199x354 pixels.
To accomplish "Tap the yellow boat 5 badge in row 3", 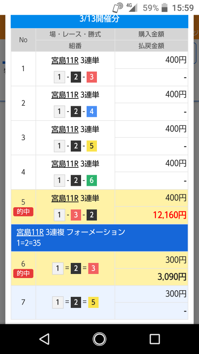I will [x=92, y=146].
